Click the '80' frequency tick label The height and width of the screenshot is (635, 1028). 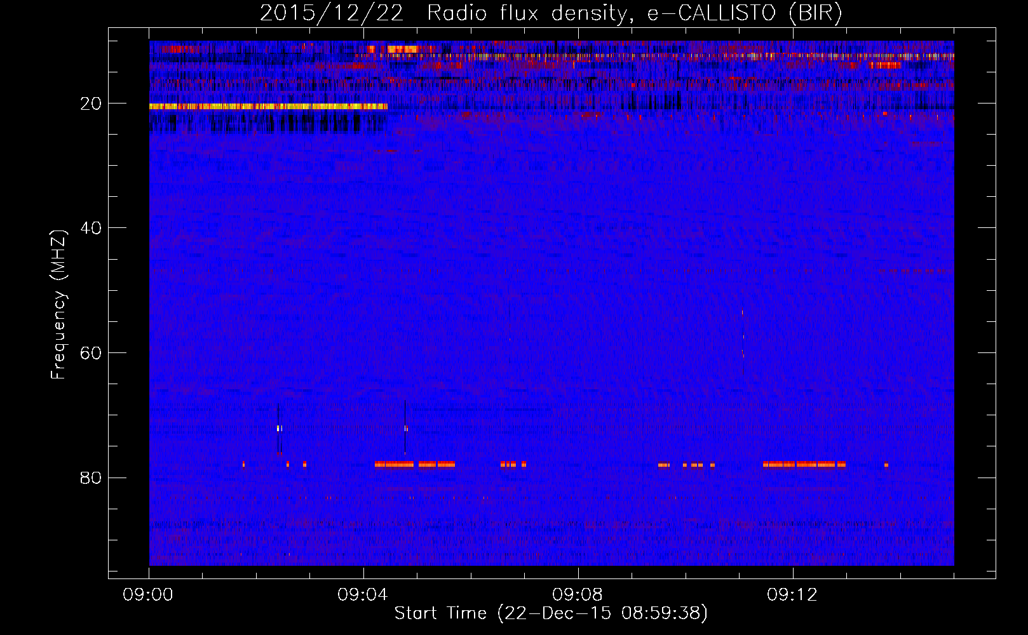(91, 478)
